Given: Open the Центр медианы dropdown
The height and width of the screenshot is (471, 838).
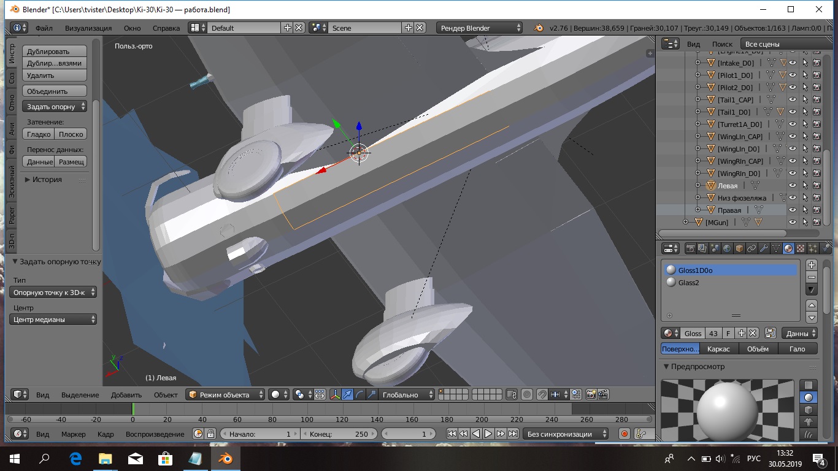Looking at the screenshot, I should click(x=54, y=320).
